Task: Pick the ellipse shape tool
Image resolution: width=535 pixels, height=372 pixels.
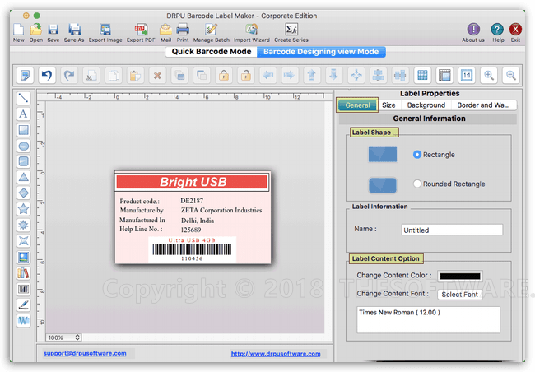Action: pyautogui.click(x=24, y=146)
